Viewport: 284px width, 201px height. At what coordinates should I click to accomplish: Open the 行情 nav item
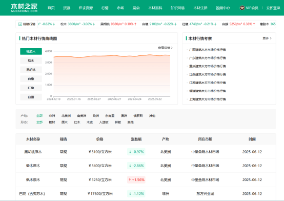click(105, 8)
